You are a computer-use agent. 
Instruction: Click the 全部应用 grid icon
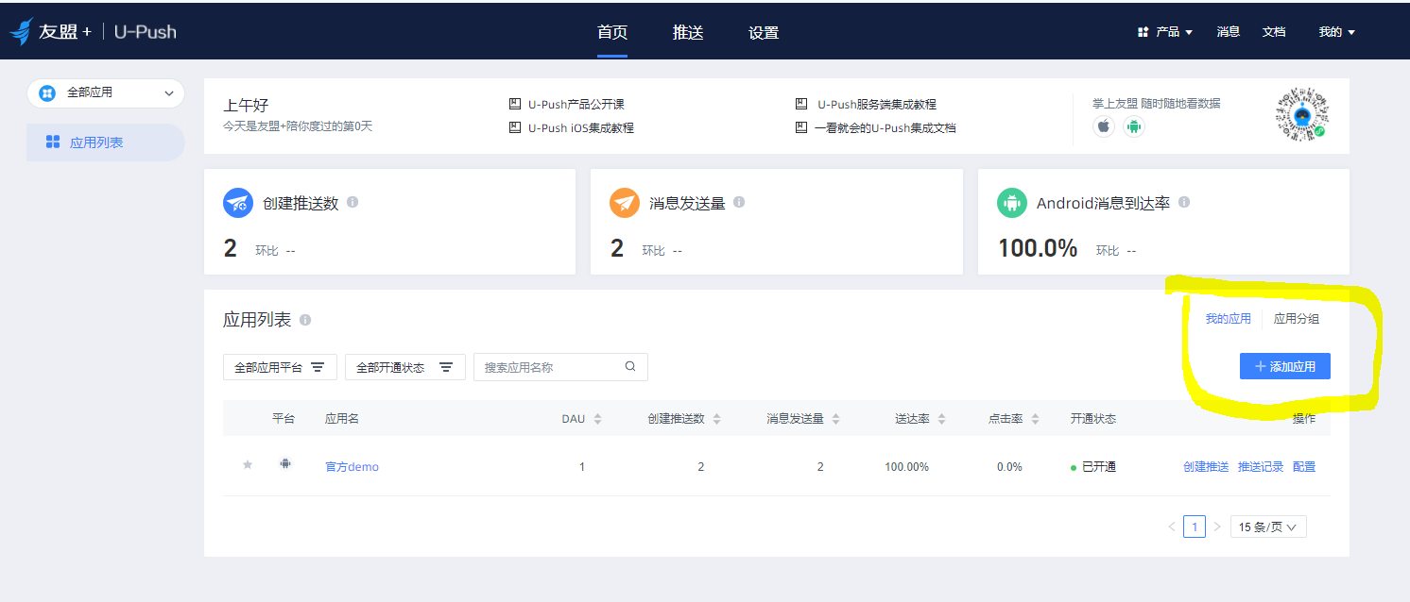47,92
